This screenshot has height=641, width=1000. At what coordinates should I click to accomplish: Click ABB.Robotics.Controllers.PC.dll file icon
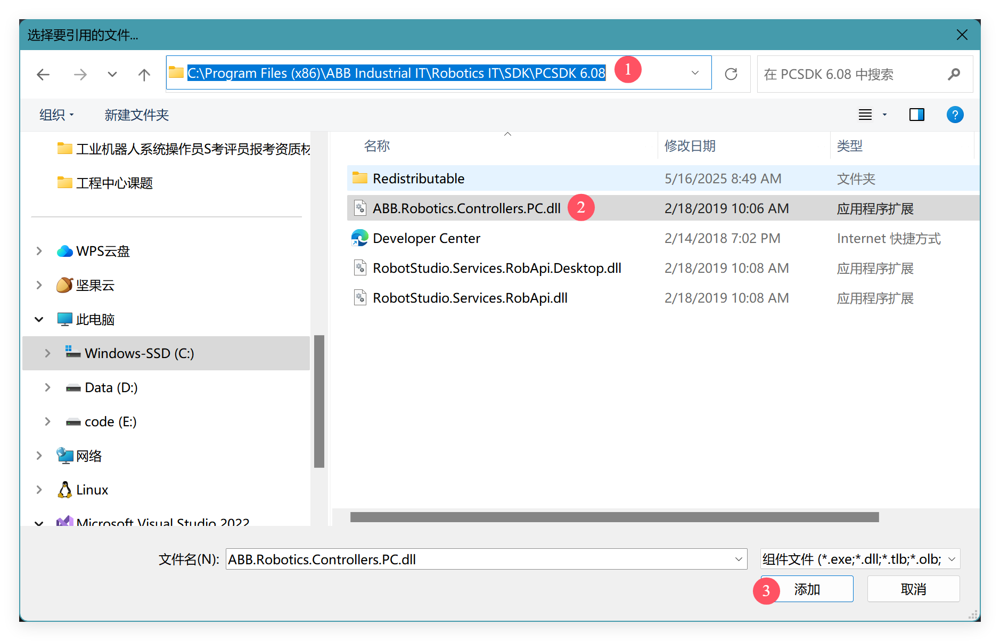(x=360, y=208)
